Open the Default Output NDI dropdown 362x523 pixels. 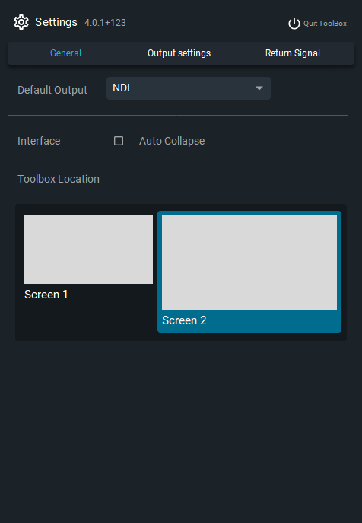pyautogui.click(x=189, y=88)
